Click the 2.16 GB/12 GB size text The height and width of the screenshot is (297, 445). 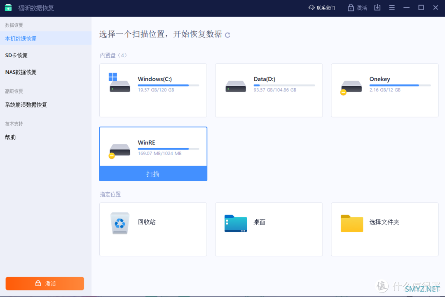pyautogui.click(x=385, y=90)
